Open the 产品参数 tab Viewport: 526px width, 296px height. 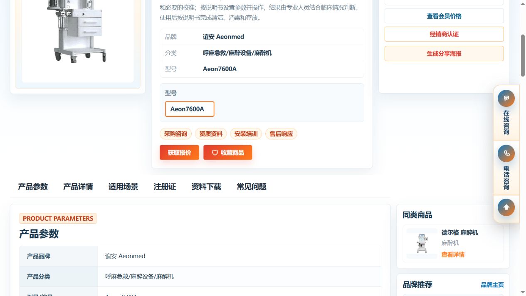click(x=33, y=187)
